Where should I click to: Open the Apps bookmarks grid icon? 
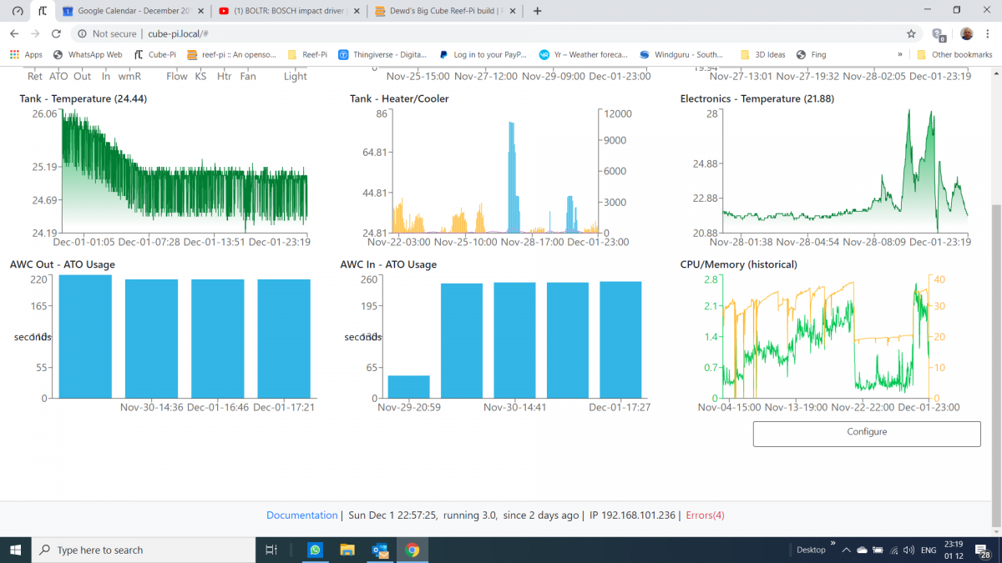coord(14,54)
